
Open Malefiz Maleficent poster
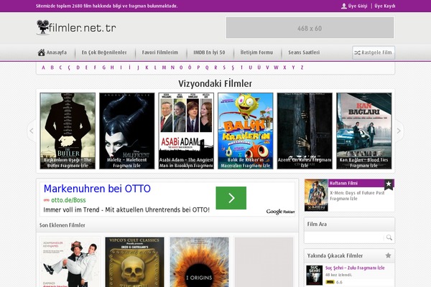126,131
